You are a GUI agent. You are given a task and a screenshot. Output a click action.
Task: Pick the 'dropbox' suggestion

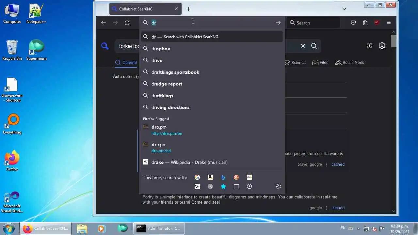212,49
